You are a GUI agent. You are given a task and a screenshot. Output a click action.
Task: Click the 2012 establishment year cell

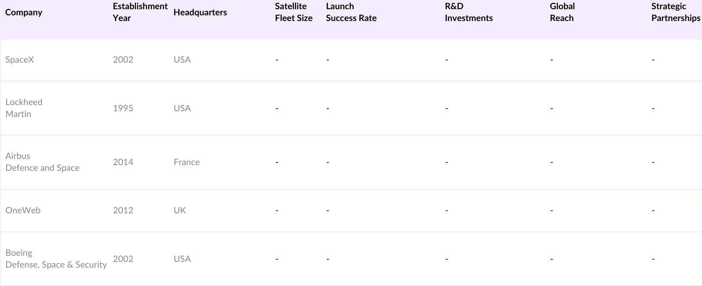(123, 210)
